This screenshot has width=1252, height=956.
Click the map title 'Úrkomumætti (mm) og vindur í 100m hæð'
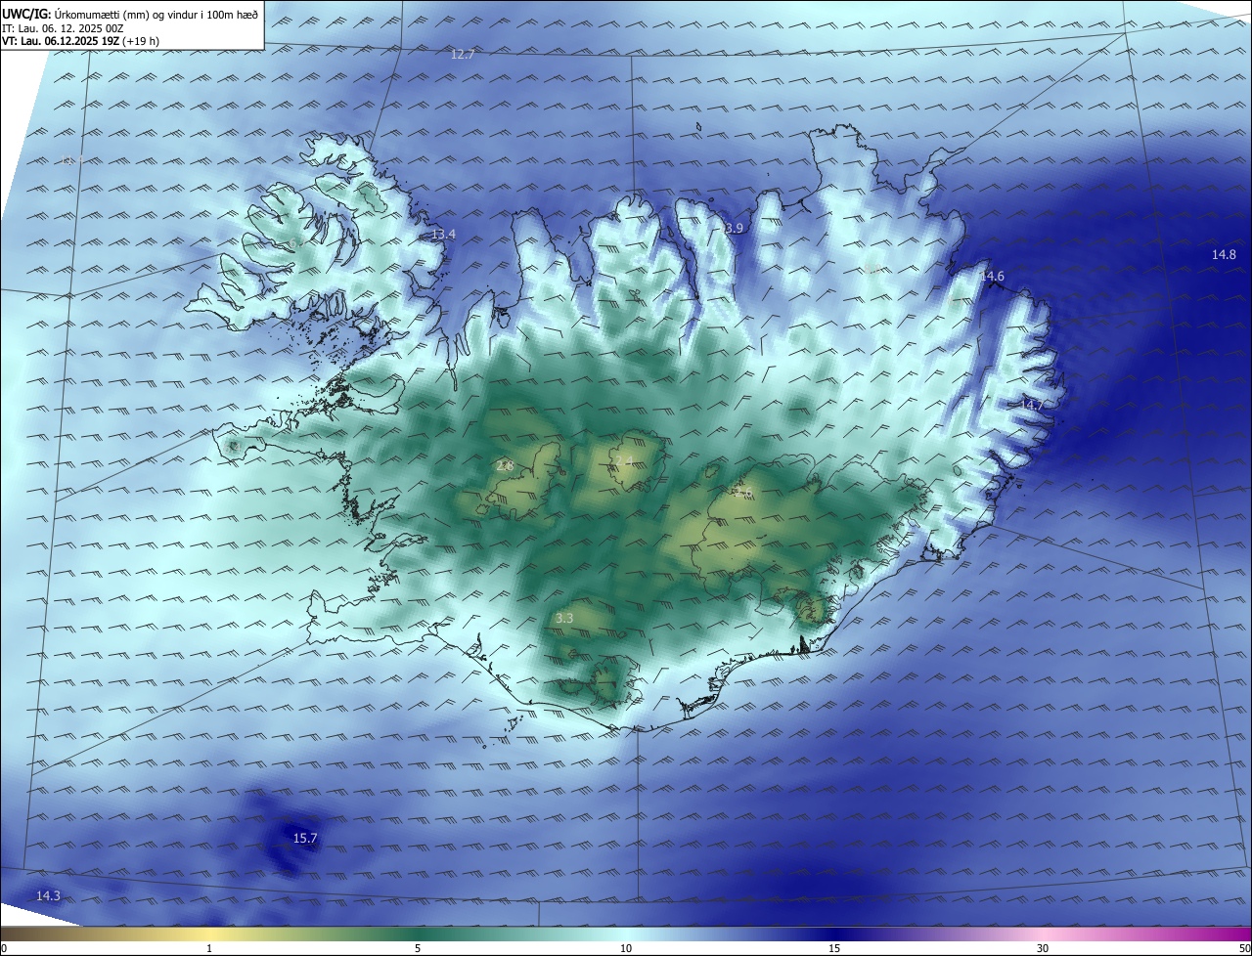pos(156,14)
